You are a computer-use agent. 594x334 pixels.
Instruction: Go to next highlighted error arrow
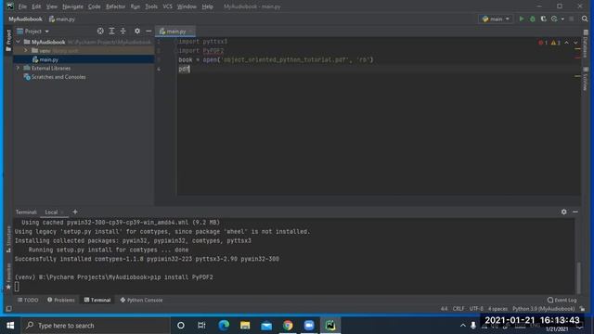tap(575, 43)
